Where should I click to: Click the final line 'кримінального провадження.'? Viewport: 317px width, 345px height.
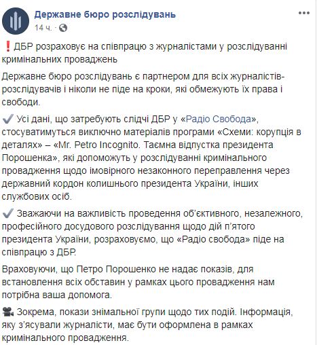coord(65,338)
